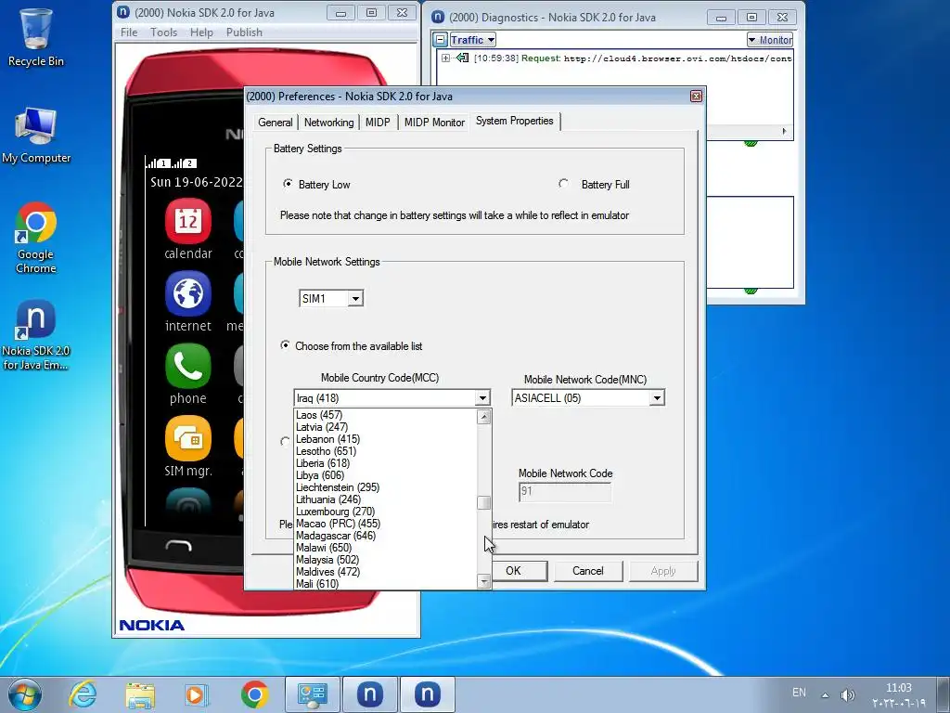Click the volume speaker tray icon
The width and height of the screenshot is (950, 713).
click(847, 695)
